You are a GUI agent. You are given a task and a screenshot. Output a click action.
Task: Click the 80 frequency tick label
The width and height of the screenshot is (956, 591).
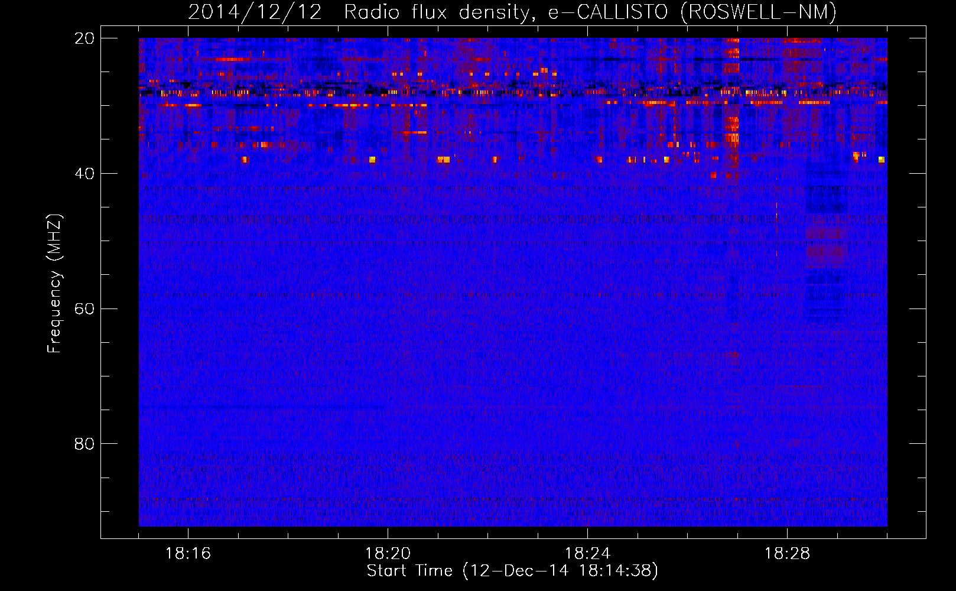coord(84,444)
